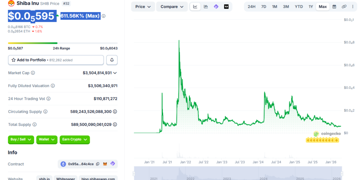Open blog.shibaswap.com link
Image resolution: width=363 pixels, height=180 pixels.
point(98,178)
